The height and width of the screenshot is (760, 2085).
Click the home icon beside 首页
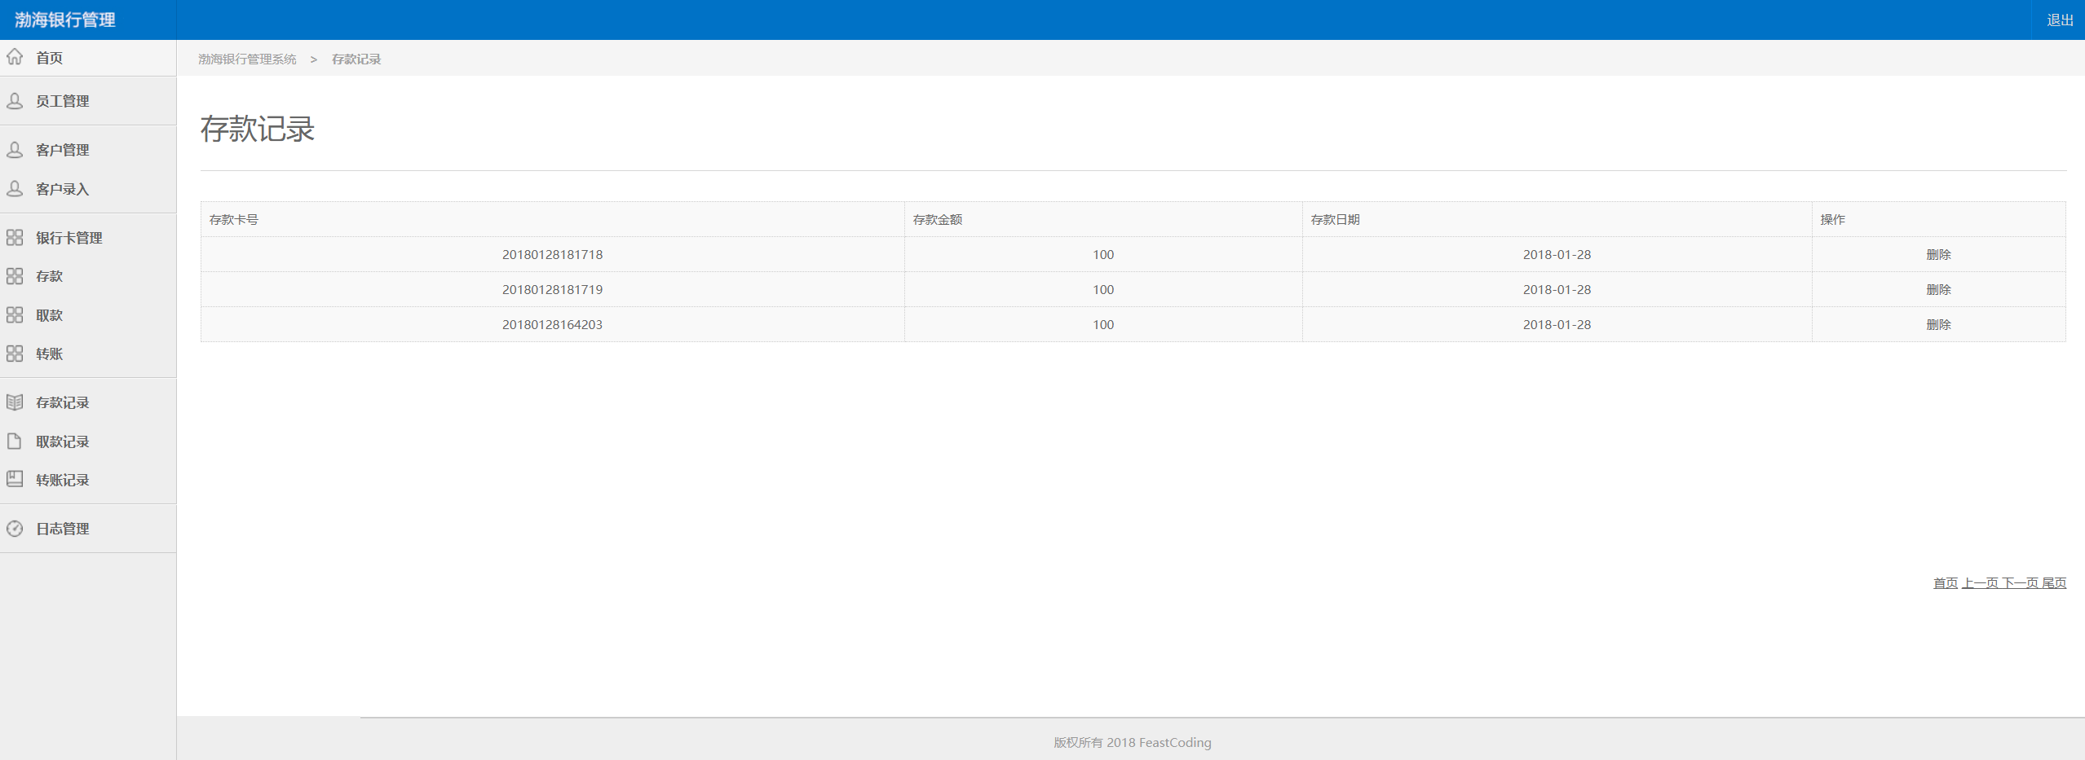[x=15, y=57]
